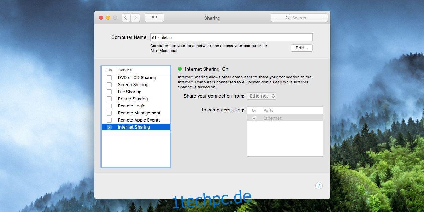Select the Remote Management service row
Screen dimensions: 424x212
(136, 113)
